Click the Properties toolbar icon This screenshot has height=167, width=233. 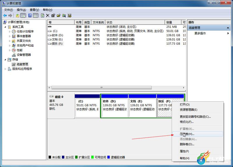tap(53, 15)
